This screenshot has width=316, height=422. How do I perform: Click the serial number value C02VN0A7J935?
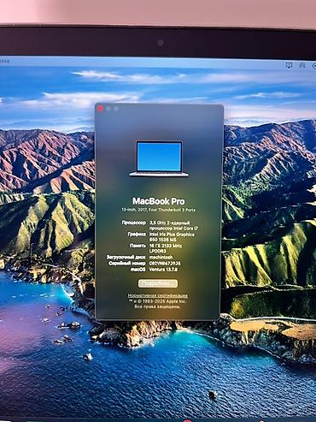165,264
